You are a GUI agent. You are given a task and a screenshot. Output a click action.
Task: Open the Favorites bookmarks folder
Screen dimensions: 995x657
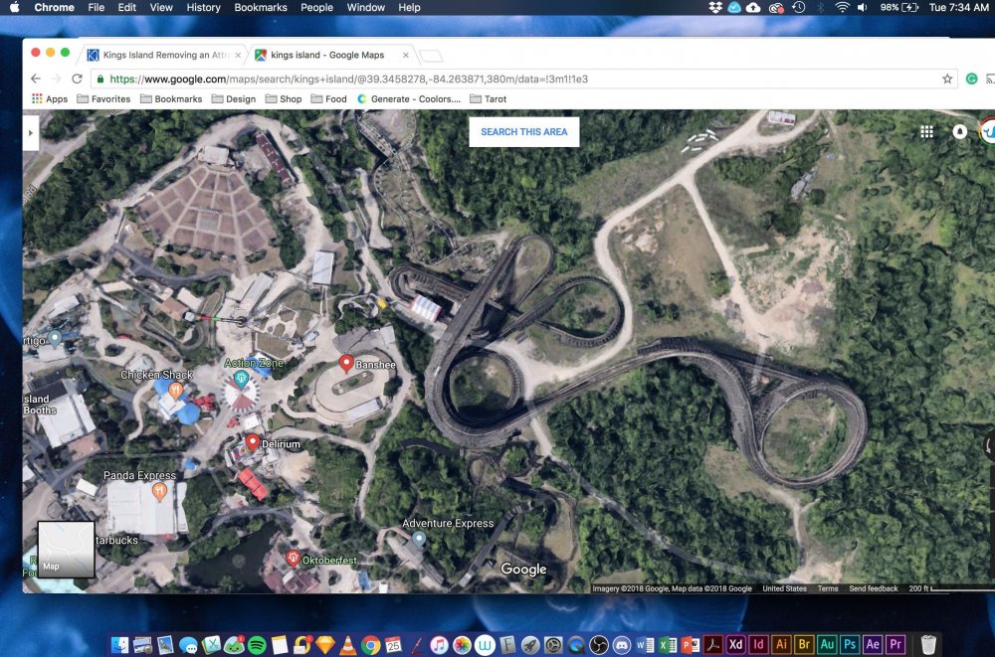click(103, 99)
